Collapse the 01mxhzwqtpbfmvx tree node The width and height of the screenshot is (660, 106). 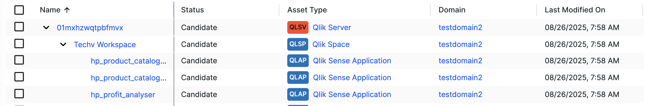coord(46,27)
